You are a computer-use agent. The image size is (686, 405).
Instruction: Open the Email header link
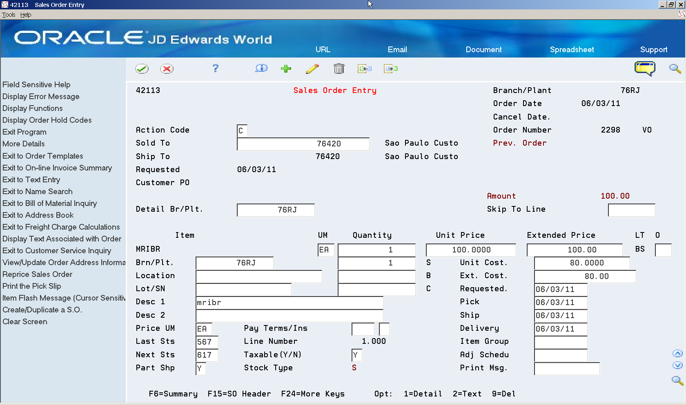[x=397, y=49]
